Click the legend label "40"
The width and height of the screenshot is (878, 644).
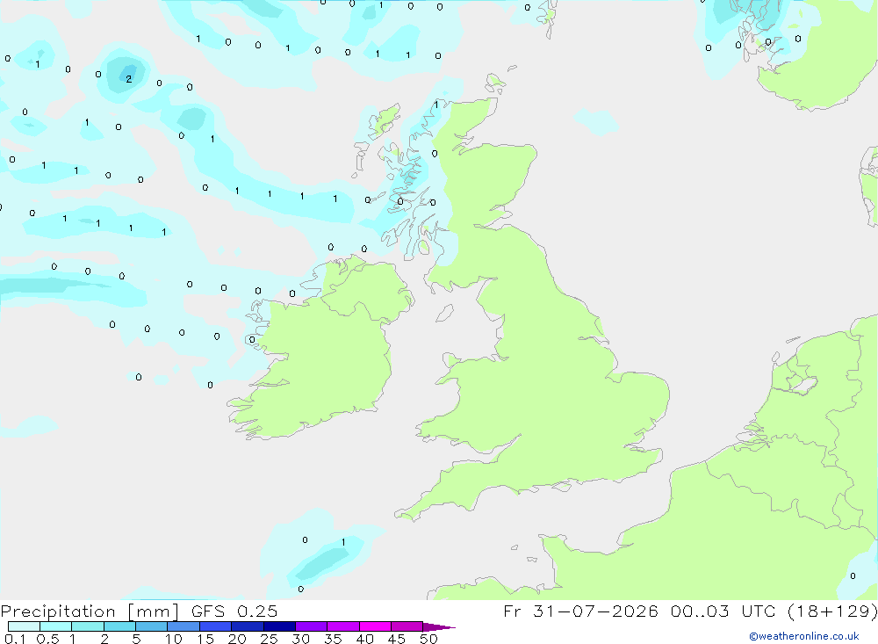click(x=365, y=639)
